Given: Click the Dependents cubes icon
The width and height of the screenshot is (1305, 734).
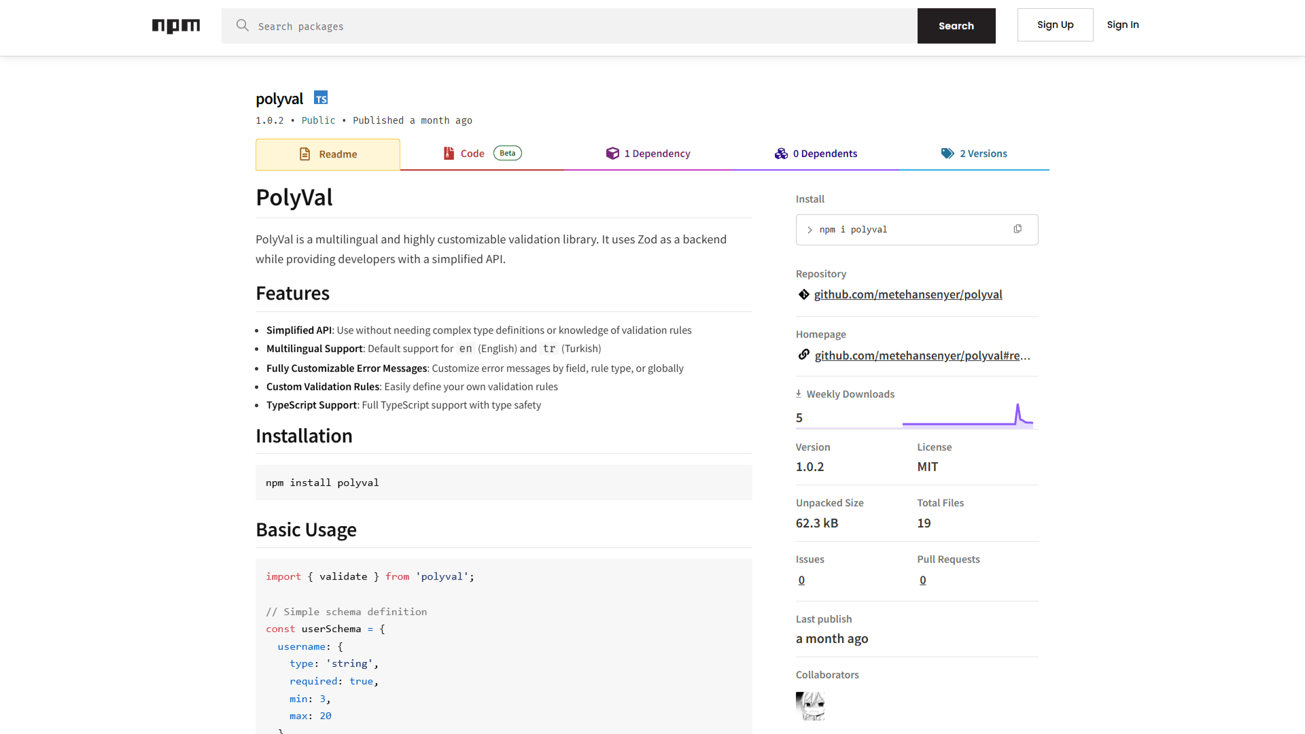Looking at the screenshot, I should point(781,154).
